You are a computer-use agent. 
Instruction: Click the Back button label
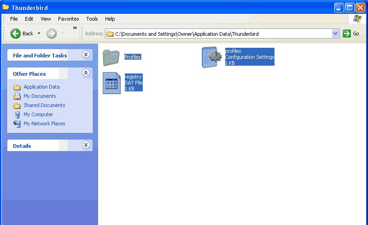[28, 34]
